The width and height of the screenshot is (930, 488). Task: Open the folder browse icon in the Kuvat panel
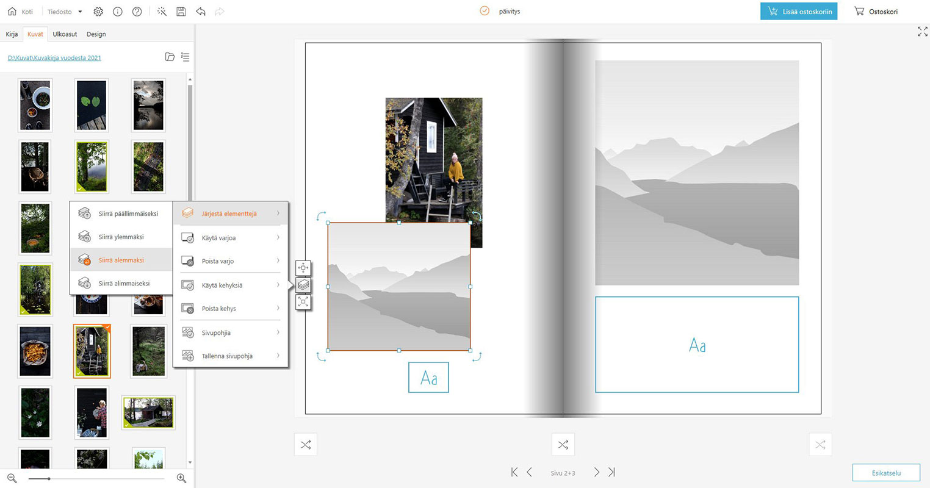click(170, 57)
